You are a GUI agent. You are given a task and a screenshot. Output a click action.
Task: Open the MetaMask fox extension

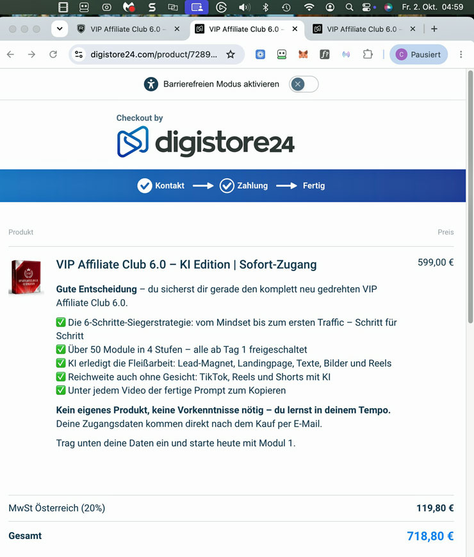tap(303, 54)
